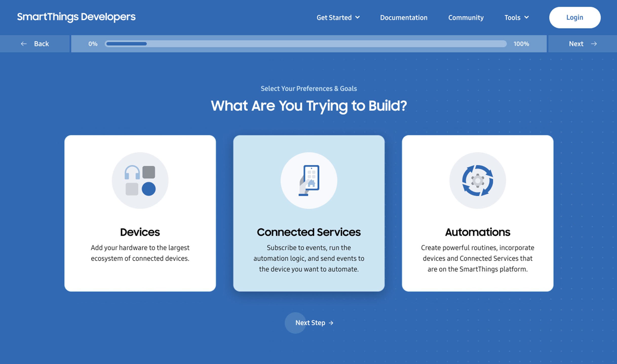Image resolution: width=617 pixels, height=364 pixels.
Task: Click the arrow in Next Step
Action: 331,323
